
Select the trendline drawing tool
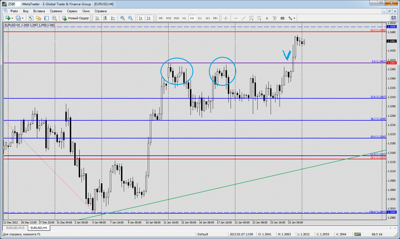pyautogui.click(x=244, y=18)
